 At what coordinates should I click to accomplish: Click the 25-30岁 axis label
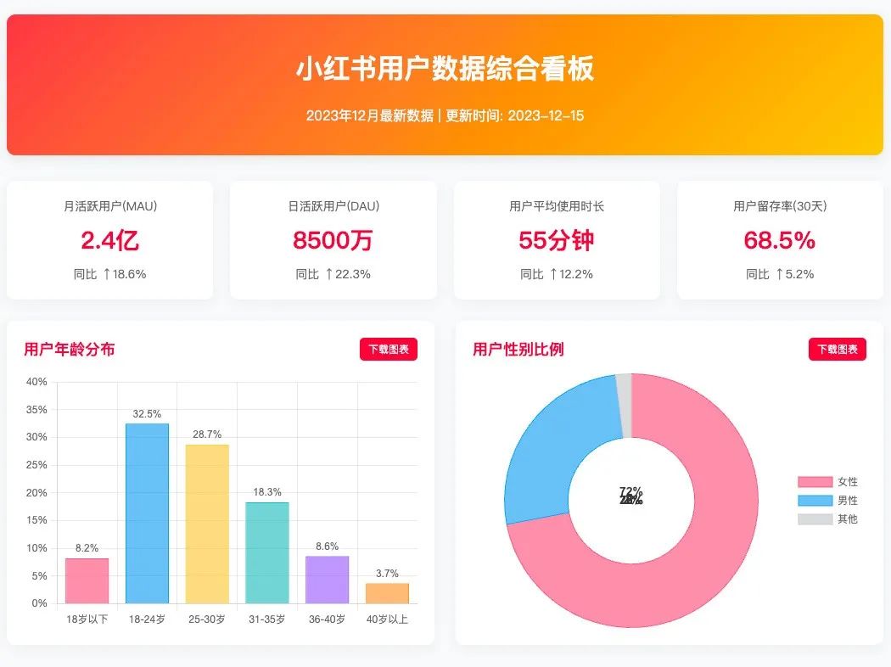(207, 619)
